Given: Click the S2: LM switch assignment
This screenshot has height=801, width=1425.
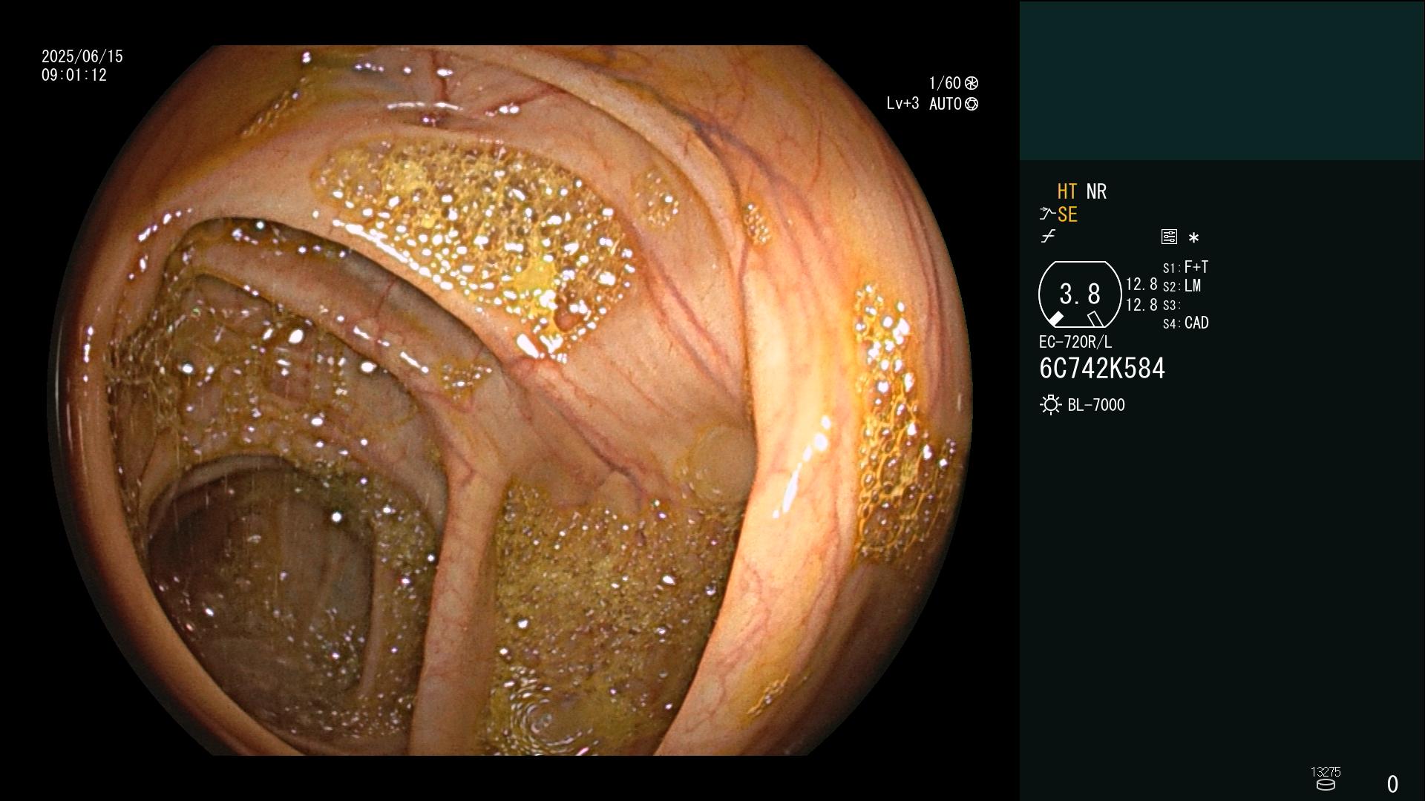Looking at the screenshot, I should pyautogui.click(x=1182, y=286).
